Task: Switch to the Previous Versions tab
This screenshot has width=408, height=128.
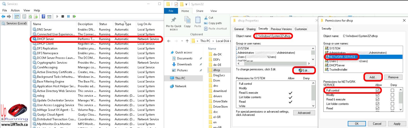Action: (281, 29)
